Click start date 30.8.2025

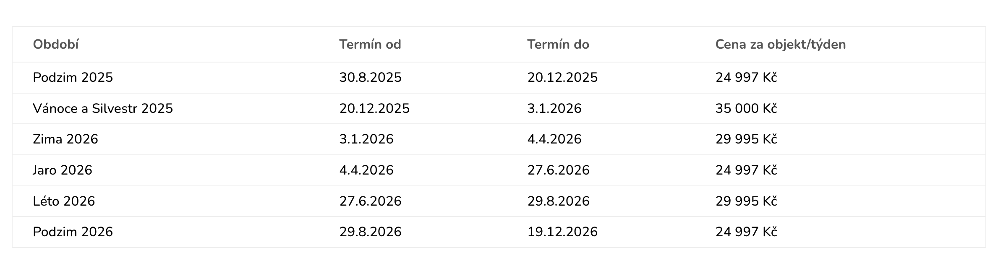click(x=370, y=78)
